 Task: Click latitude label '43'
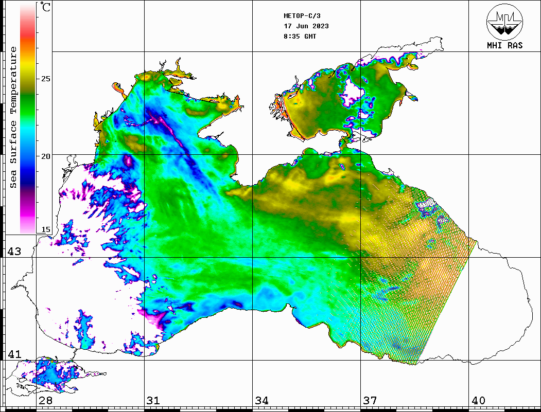pyautogui.click(x=14, y=252)
